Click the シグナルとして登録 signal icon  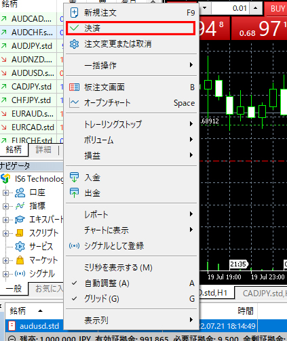(74, 245)
